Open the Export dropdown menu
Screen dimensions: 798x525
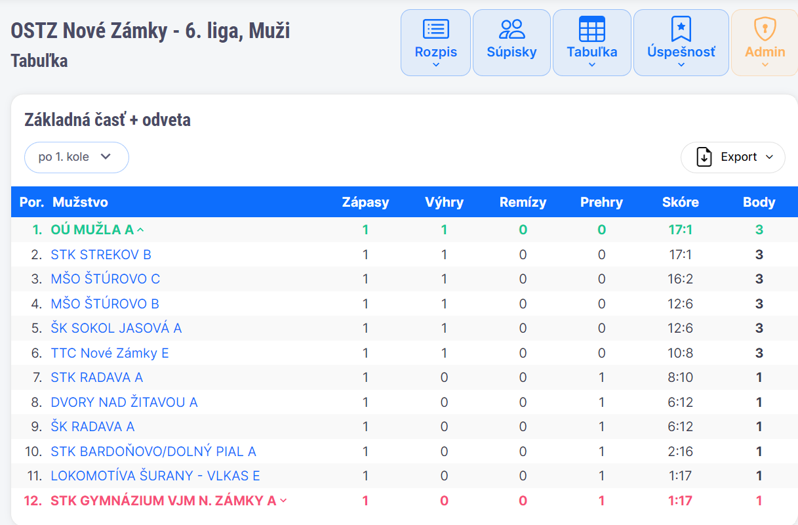coord(733,157)
